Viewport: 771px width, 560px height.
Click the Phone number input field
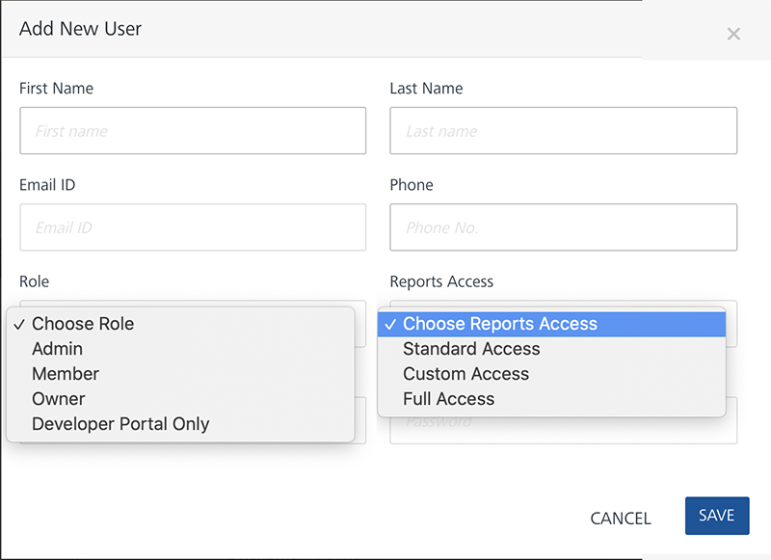point(563,227)
